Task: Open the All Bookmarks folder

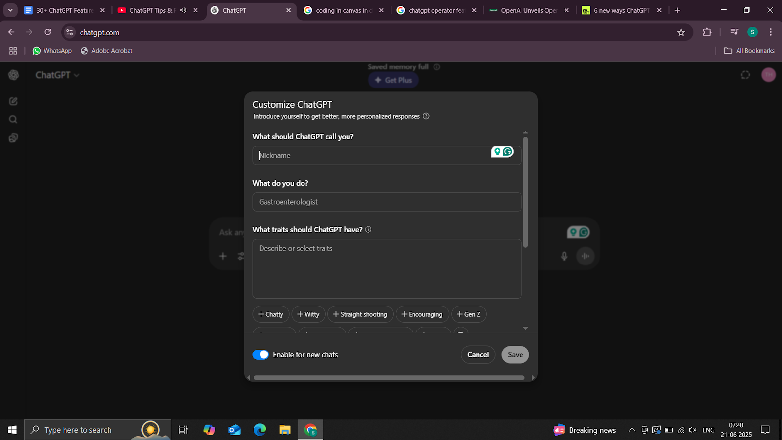Action: click(x=749, y=51)
